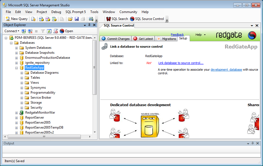This screenshot has height=166, width=263.
Task: Click the Refresh icon in Object Explorer
Action: point(49,31)
